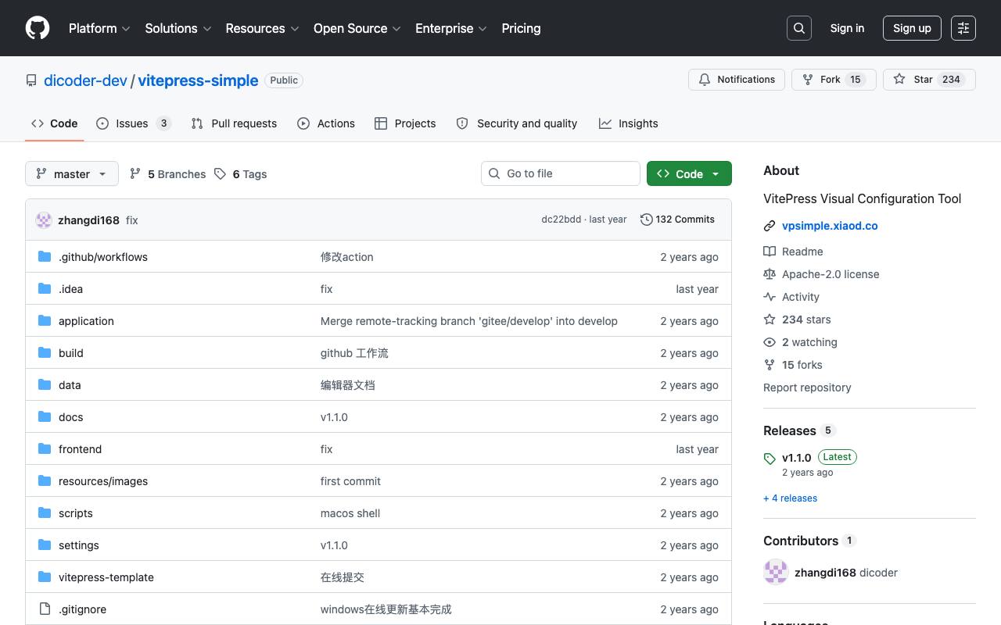Expand the Open Source menu
Screen dimensions: 1001x625
(x=357, y=28)
